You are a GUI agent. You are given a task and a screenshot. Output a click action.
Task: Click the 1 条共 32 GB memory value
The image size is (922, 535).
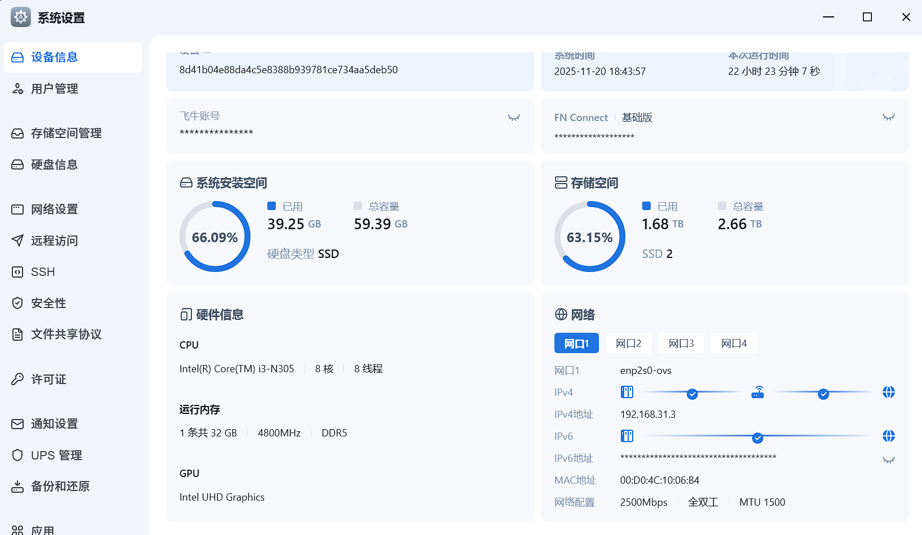coord(208,433)
